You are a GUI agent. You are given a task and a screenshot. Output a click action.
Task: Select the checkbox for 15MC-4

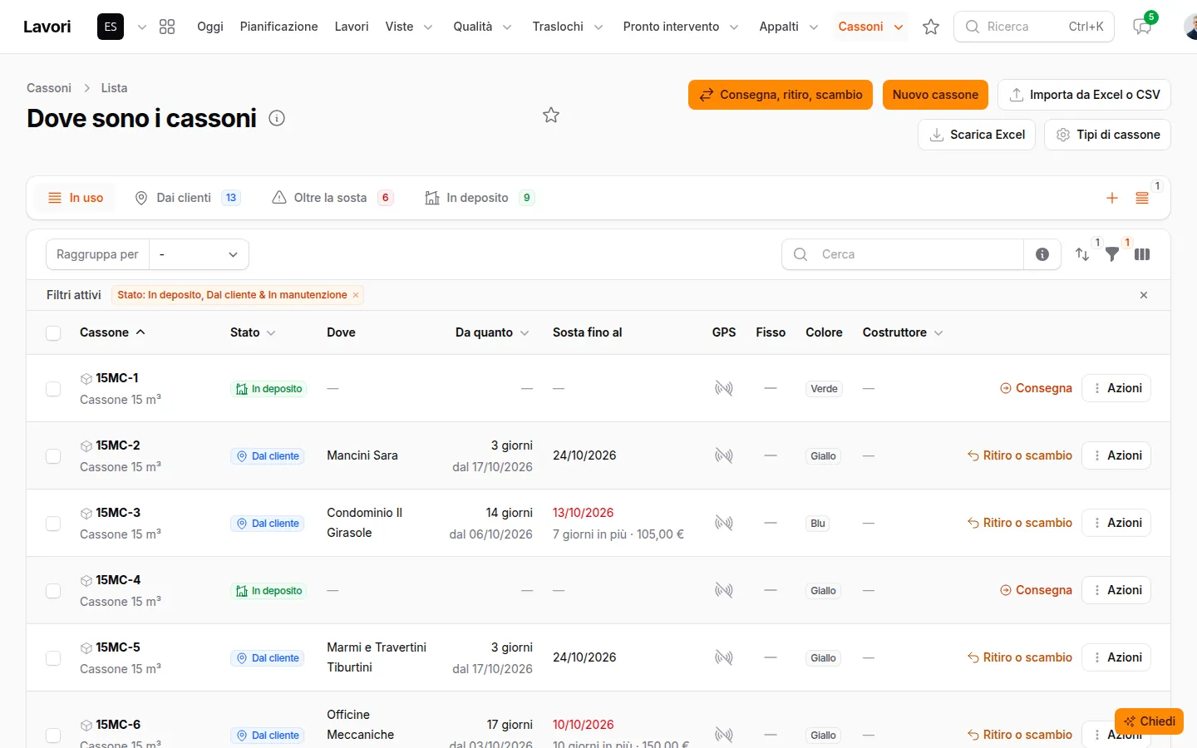coord(53,591)
